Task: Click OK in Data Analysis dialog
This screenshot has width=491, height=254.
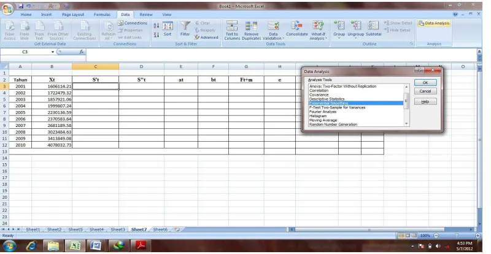Action: tap(425, 83)
